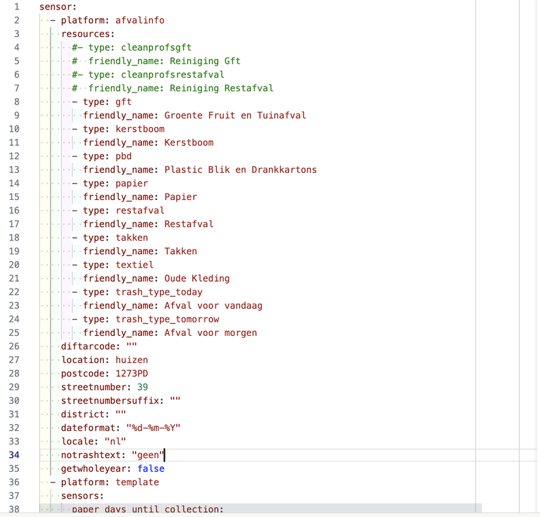Image resolution: width=540 pixels, height=517 pixels.
Task: Click friendly name 'Restafval' on line 17
Action: pyautogui.click(x=189, y=224)
